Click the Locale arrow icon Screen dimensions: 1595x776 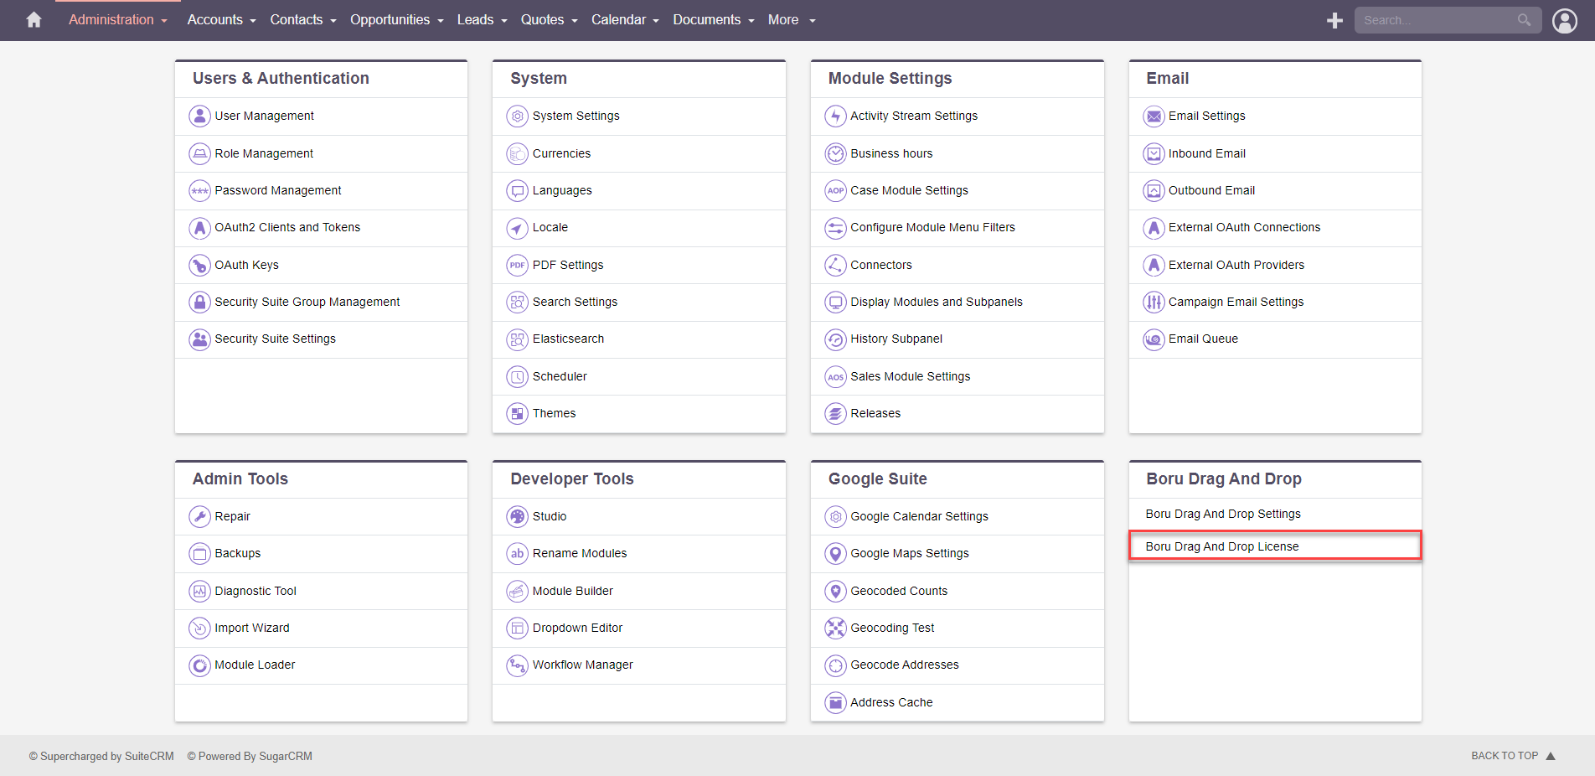click(x=518, y=227)
